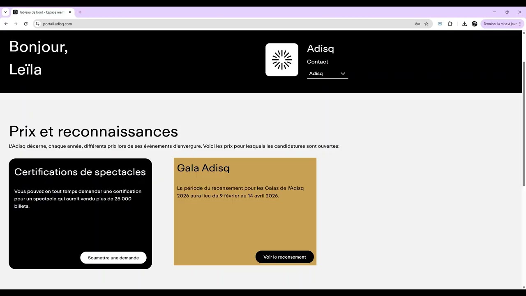526x296 pixels.
Task: Click the page vertical scrollbar thumb
Action: click(524, 123)
